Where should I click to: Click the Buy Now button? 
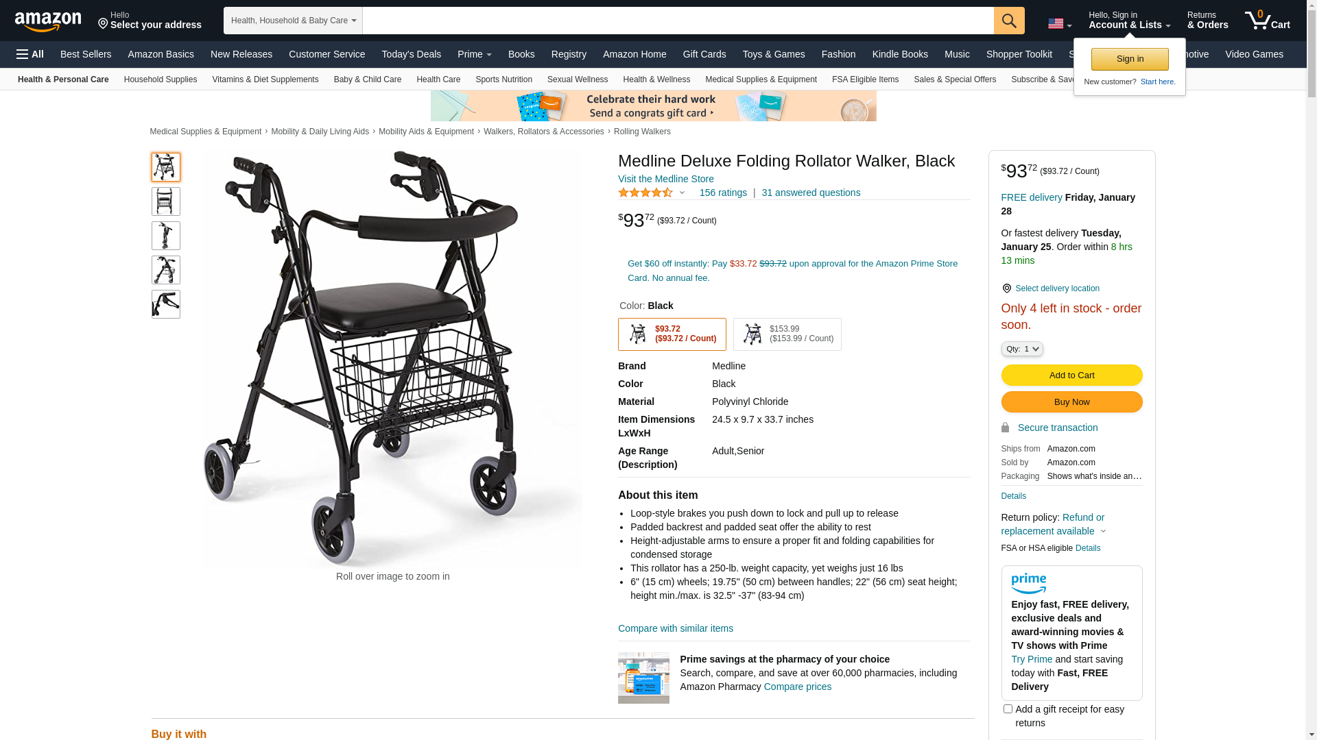click(1071, 402)
